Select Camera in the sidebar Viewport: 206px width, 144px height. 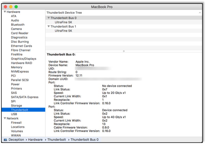click(x=16, y=29)
